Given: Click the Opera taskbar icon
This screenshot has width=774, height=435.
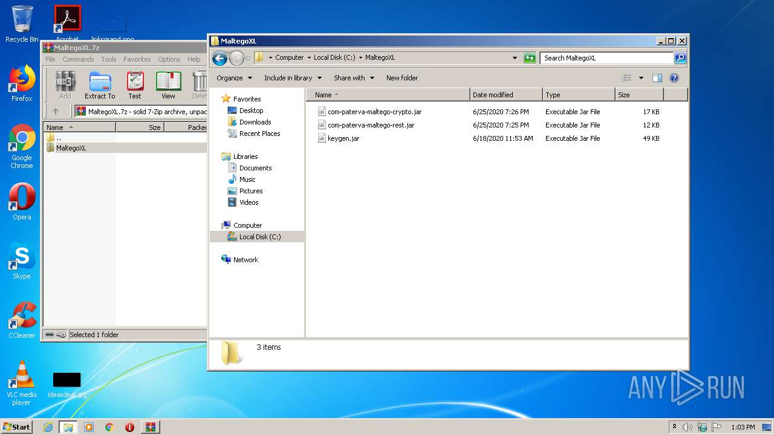Looking at the screenshot, I should (x=129, y=427).
